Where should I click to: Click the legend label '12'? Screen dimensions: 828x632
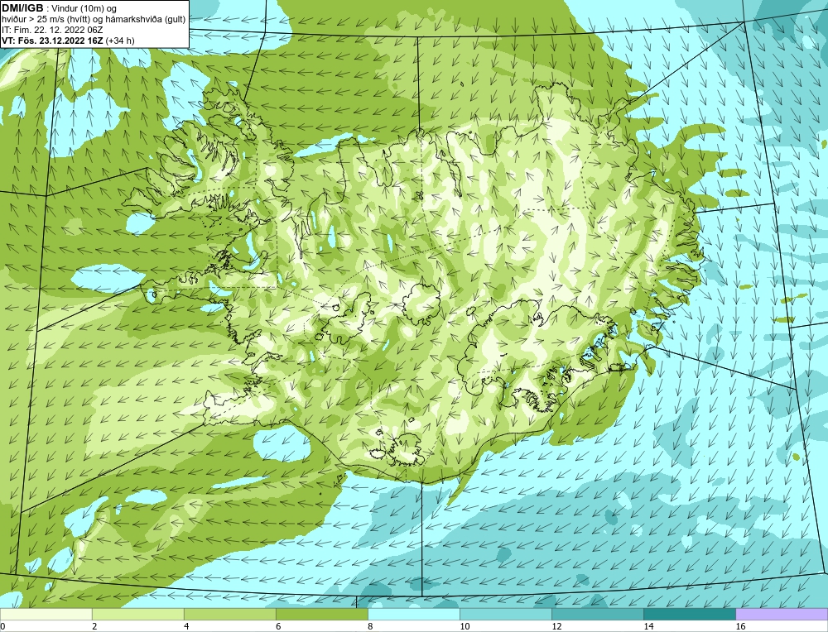[556, 626]
